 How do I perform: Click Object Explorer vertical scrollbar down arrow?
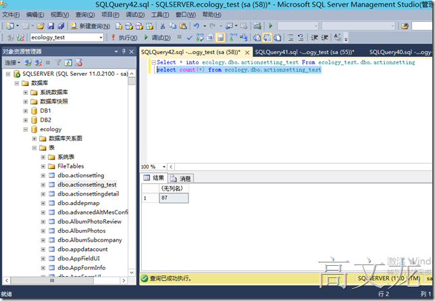coord(132,273)
